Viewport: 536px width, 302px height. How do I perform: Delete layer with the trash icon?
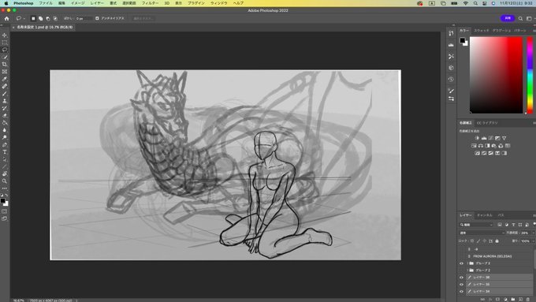pos(528,300)
